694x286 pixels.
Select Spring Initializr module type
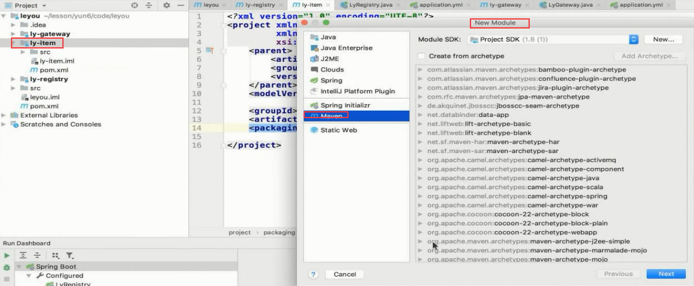click(357, 105)
